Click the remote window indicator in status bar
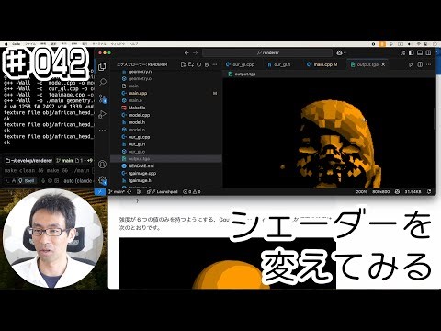The image size is (441, 331). click(100, 192)
